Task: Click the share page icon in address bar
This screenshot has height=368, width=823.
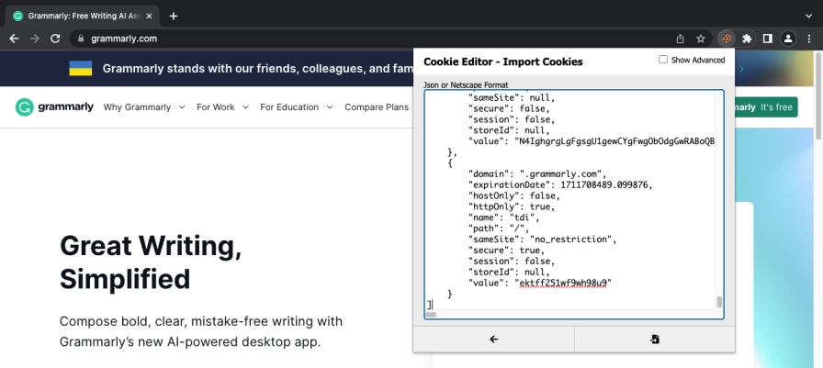Action: coord(681,39)
